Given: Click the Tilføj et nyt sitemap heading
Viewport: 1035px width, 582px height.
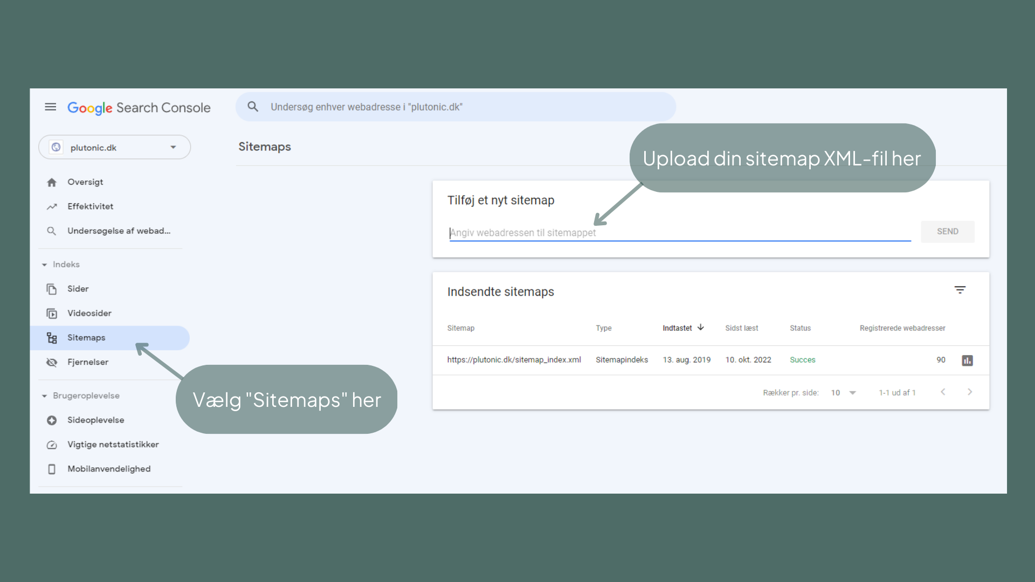Looking at the screenshot, I should 500,200.
